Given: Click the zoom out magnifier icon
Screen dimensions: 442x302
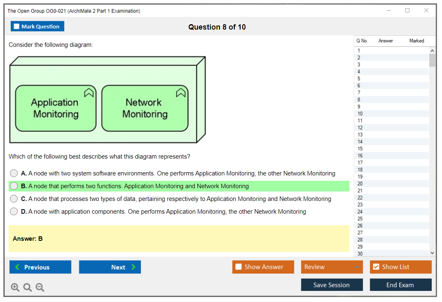Looking at the screenshot, I should tap(40, 287).
